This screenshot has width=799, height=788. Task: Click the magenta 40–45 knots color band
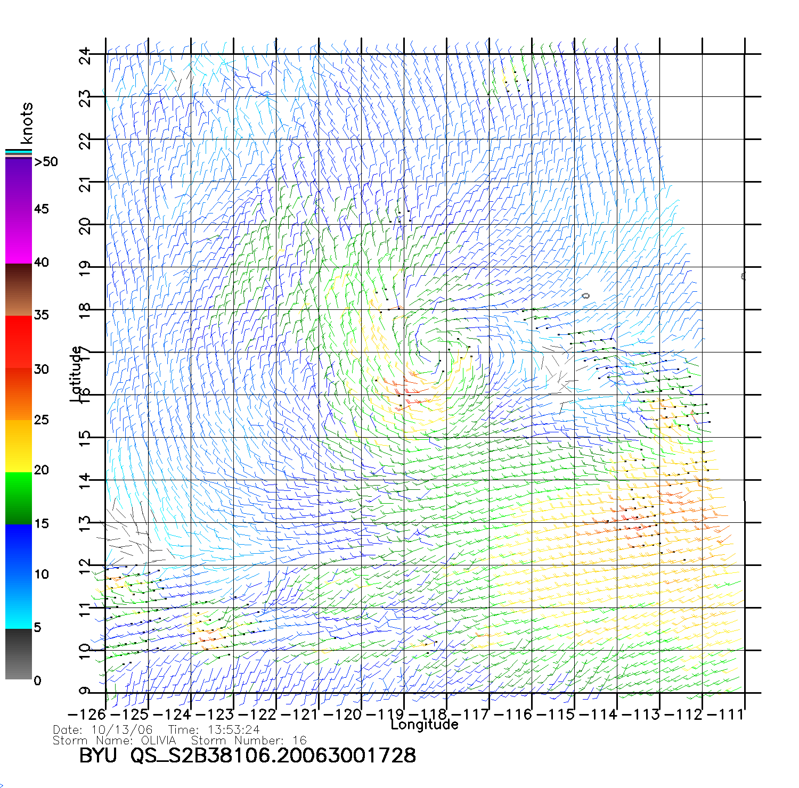point(19,237)
